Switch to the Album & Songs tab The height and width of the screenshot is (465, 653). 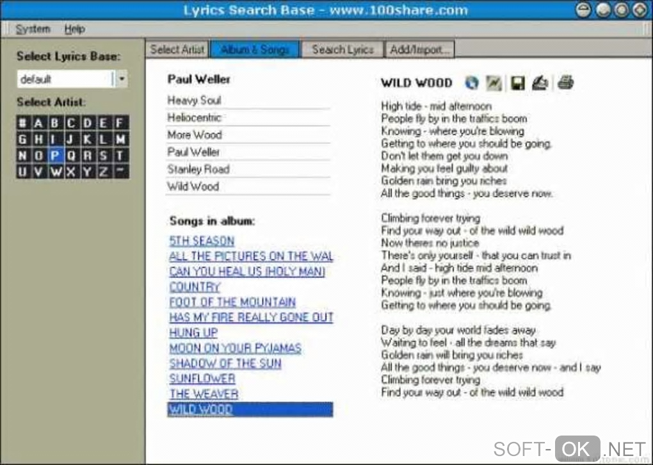[255, 49]
